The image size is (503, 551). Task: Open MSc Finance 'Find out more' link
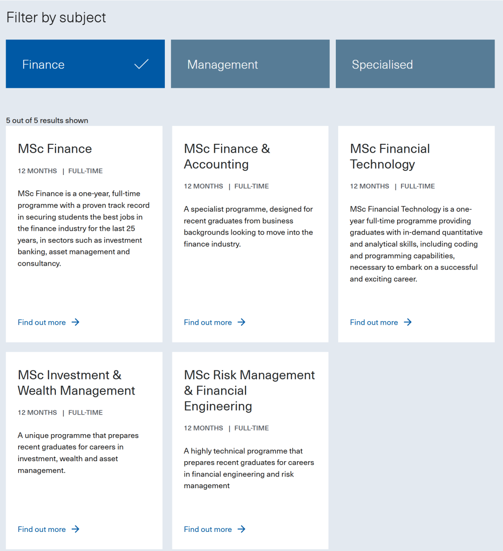click(42, 323)
